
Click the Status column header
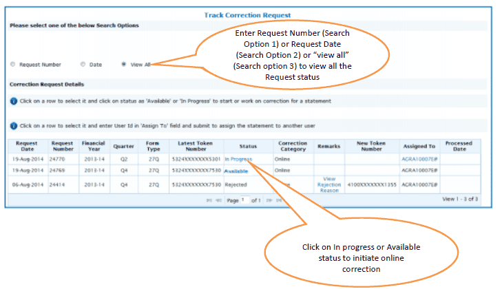click(x=248, y=146)
